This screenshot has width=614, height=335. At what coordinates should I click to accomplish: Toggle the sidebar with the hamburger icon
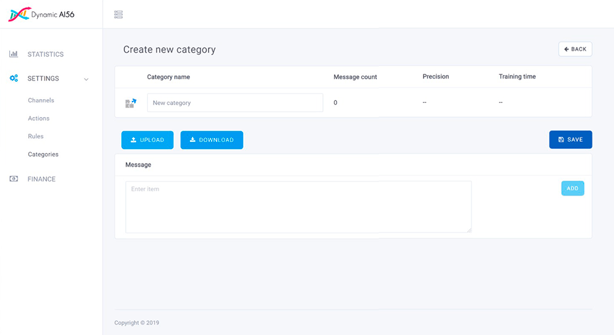[x=118, y=14]
